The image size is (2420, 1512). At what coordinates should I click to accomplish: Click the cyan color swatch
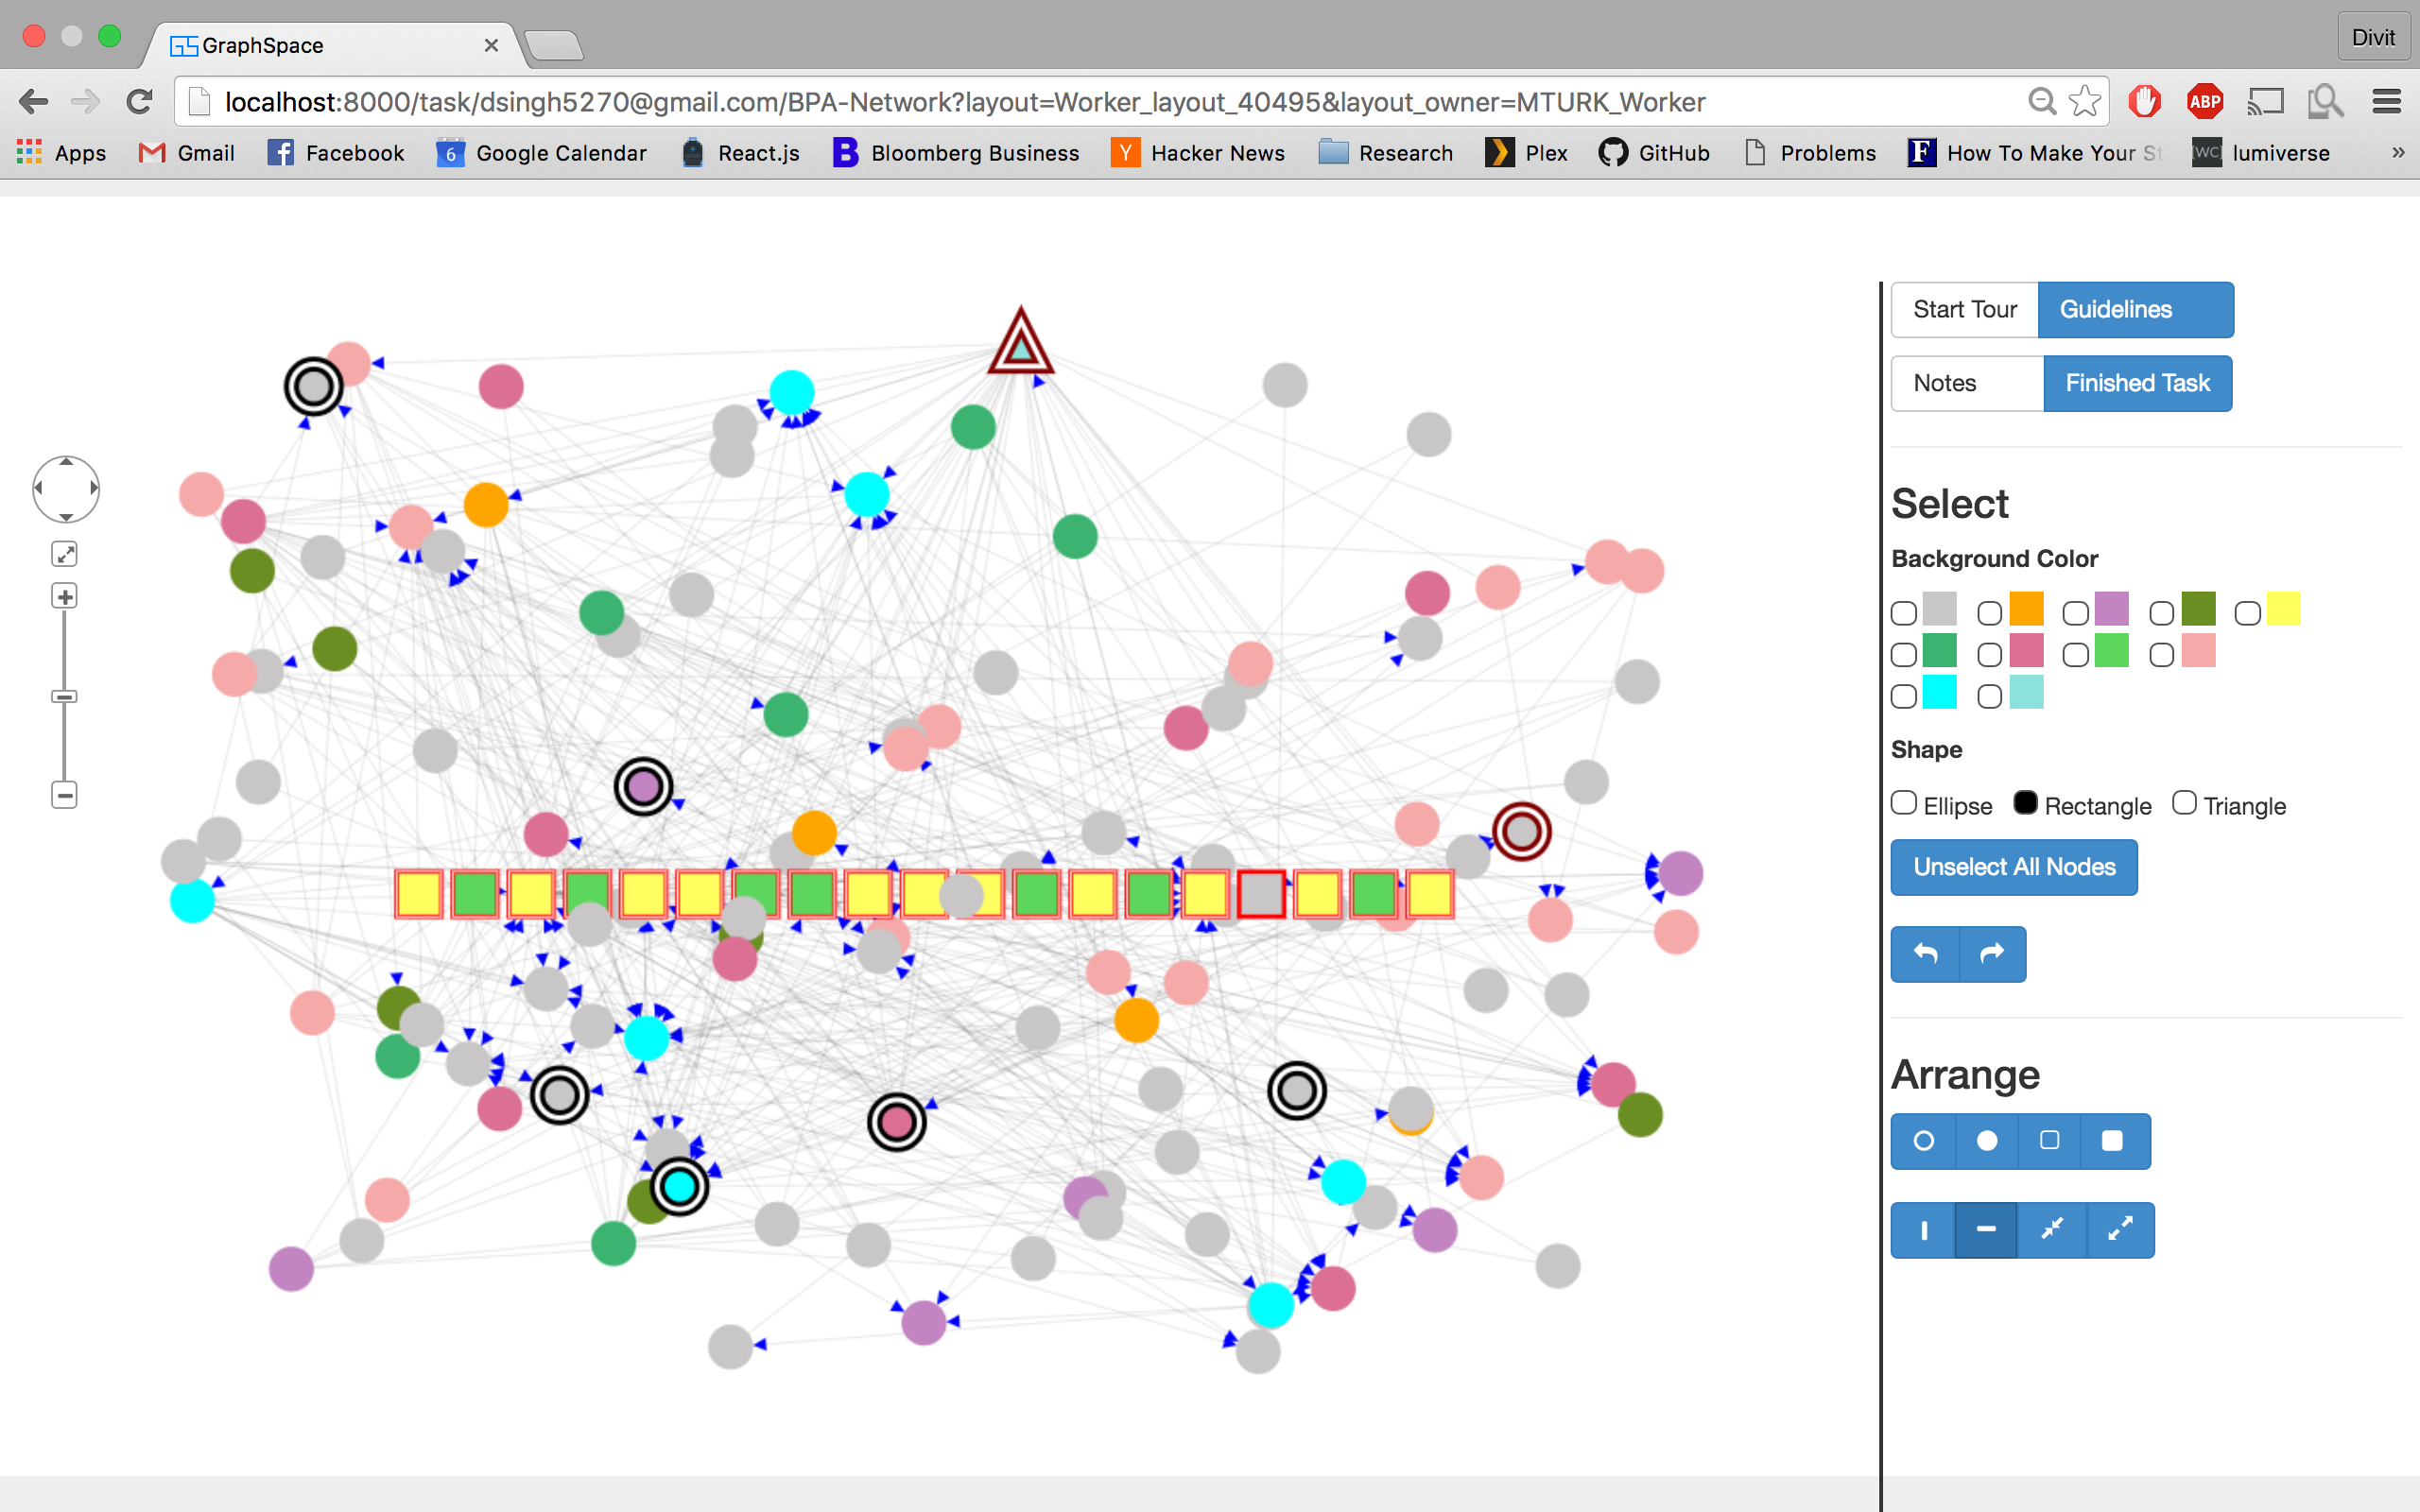pyautogui.click(x=1940, y=692)
